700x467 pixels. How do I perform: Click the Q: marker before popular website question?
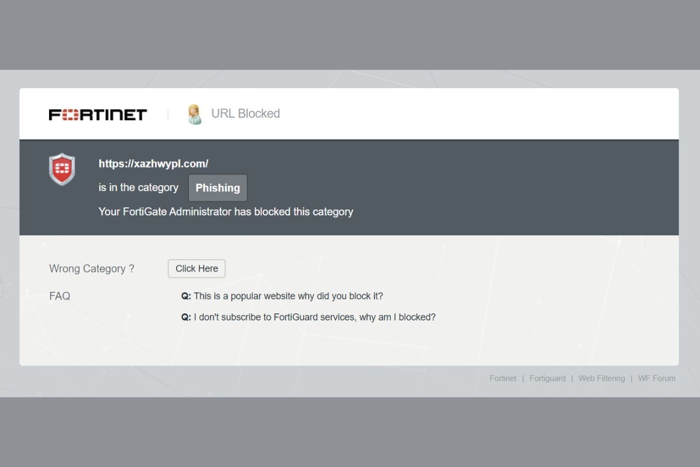pyautogui.click(x=186, y=296)
